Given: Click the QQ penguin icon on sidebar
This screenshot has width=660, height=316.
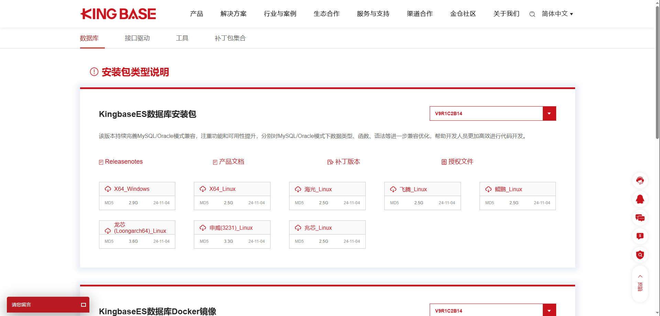Looking at the screenshot, I should coord(640,199).
